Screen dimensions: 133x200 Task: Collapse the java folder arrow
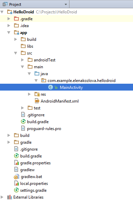[x=29, y=74]
